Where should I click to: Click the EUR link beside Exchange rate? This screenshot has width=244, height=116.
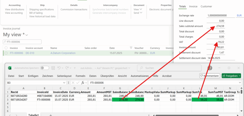pyautogui.click(x=239, y=15)
